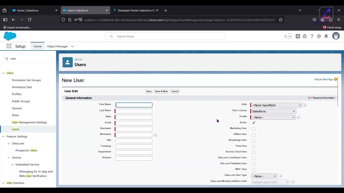Click the Data.com User Type info icon
The height and width of the screenshot is (193, 344).
[280, 176]
